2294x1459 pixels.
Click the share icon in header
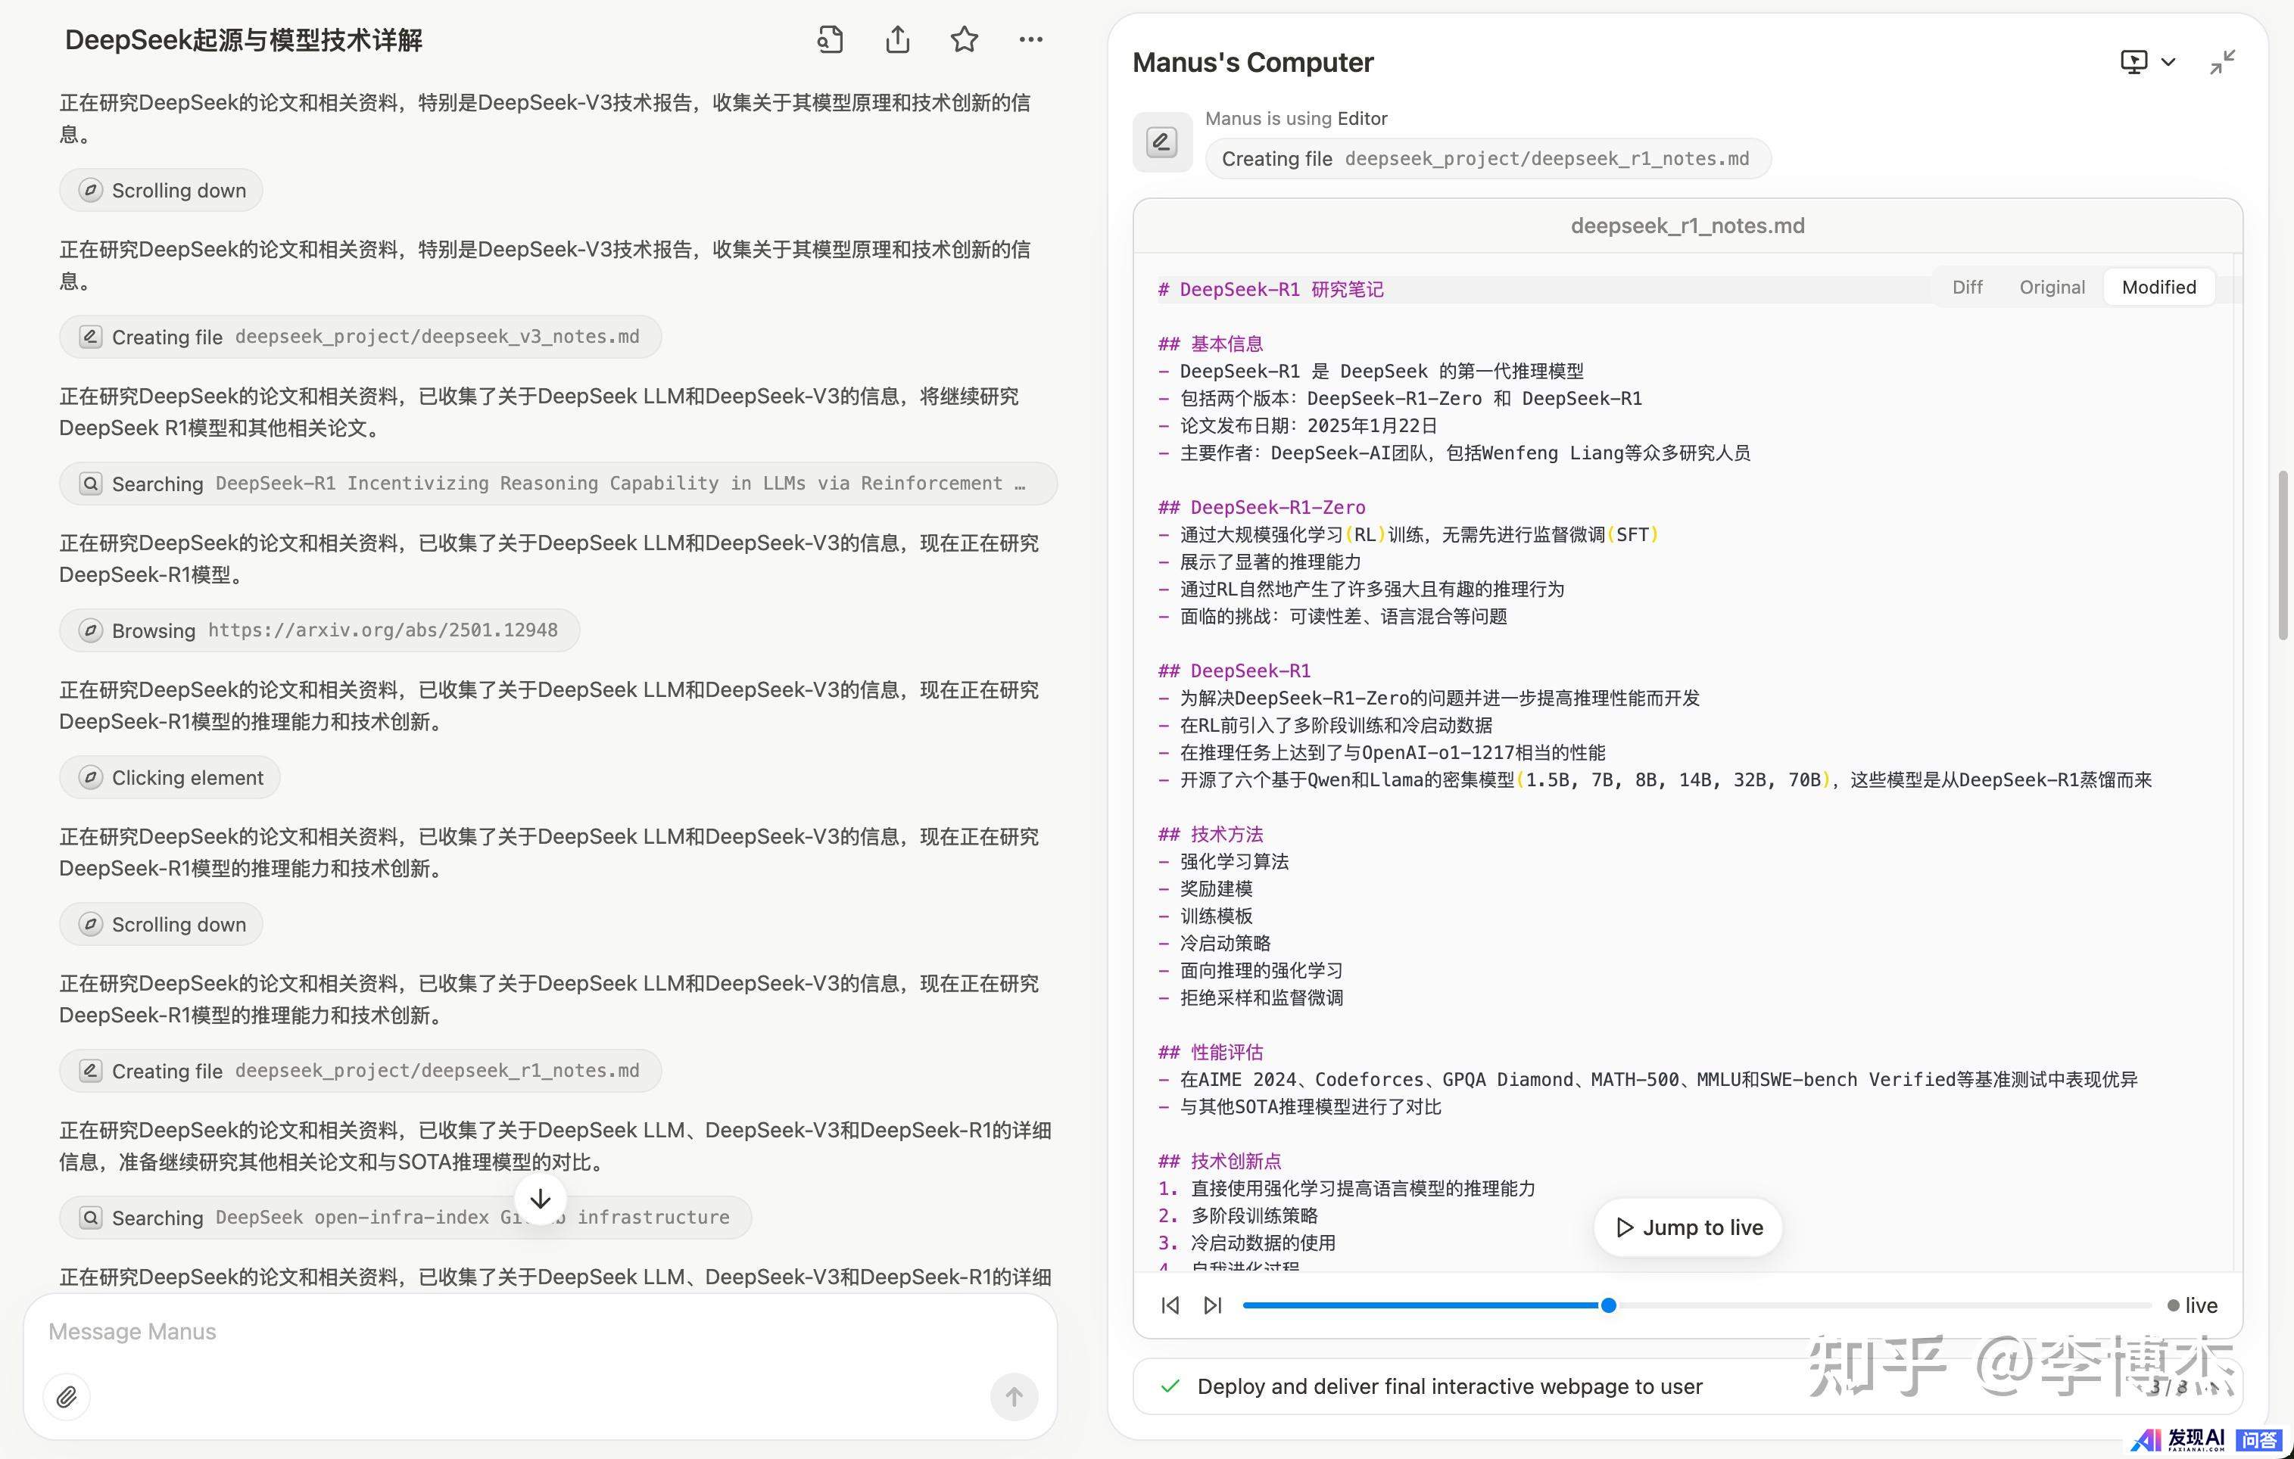pyautogui.click(x=897, y=40)
